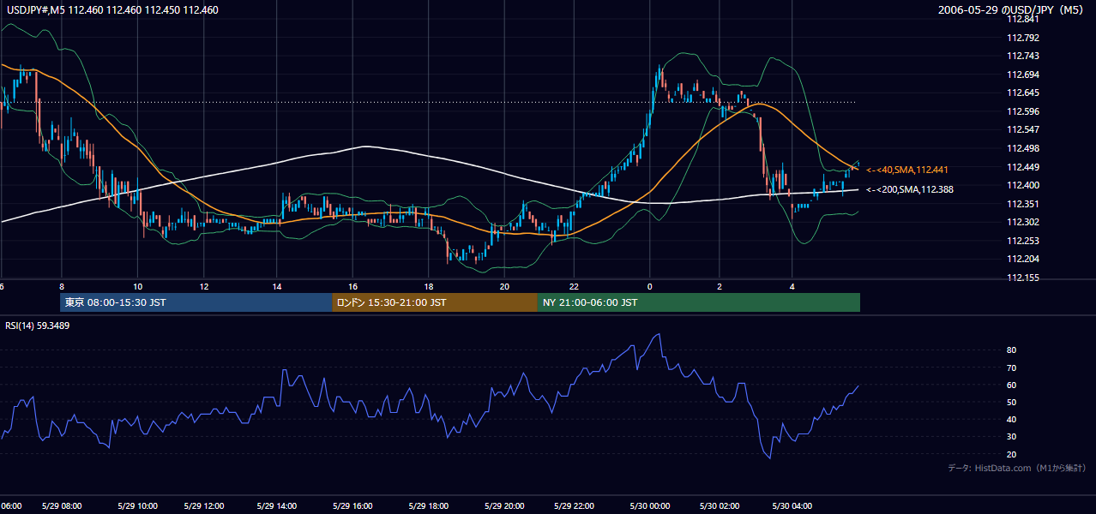Image resolution: width=1096 pixels, height=514 pixels.
Task: Click the 5/29 18:00 date label
Action: [x=429, y=505]
